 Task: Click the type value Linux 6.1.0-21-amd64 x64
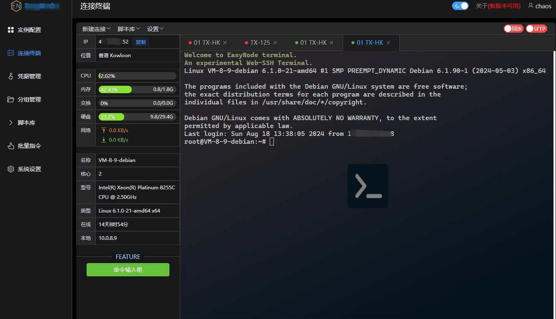[x=129, y=210]
